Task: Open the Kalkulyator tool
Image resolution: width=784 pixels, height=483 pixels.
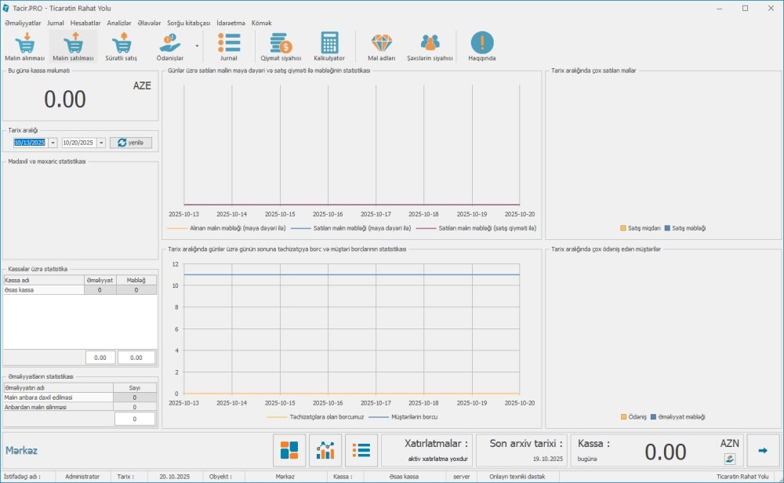Action: click(329, 47)
